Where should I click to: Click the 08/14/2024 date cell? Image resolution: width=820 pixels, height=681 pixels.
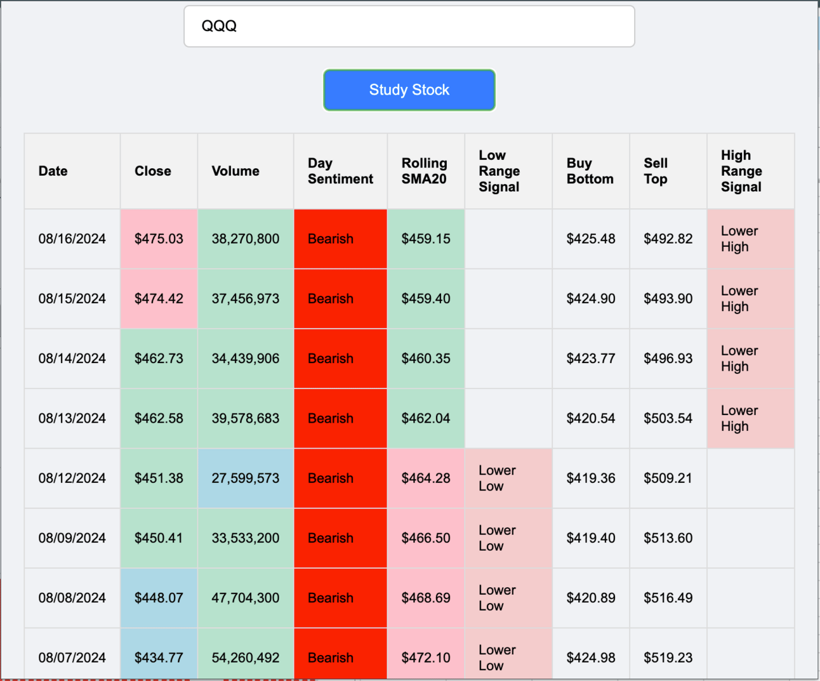pos(72,359)
